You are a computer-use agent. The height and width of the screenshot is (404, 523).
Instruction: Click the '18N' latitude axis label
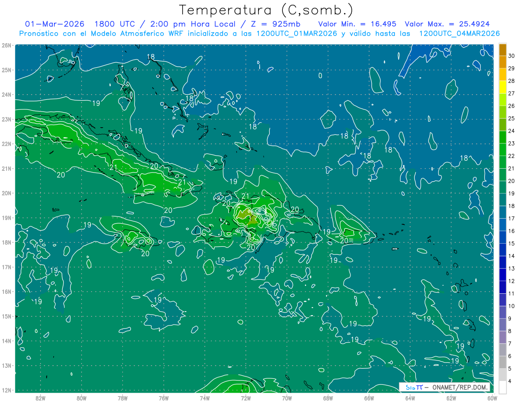point(6,242)
